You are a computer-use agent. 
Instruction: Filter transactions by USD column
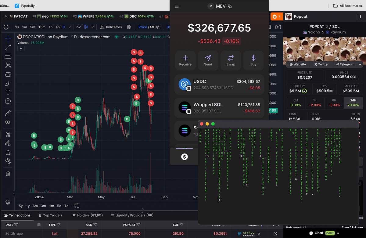(95, 225)
